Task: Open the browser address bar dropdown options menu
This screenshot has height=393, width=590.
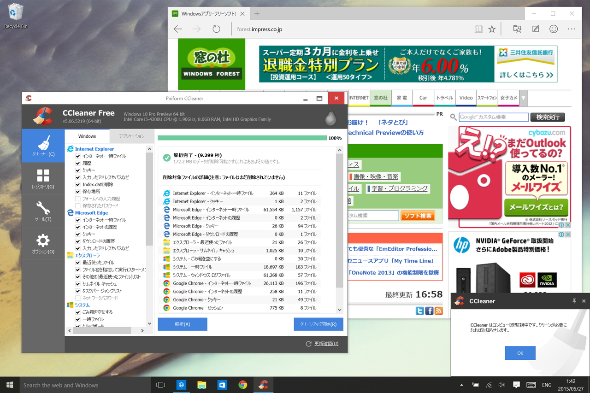Action: tap(572, 29)
